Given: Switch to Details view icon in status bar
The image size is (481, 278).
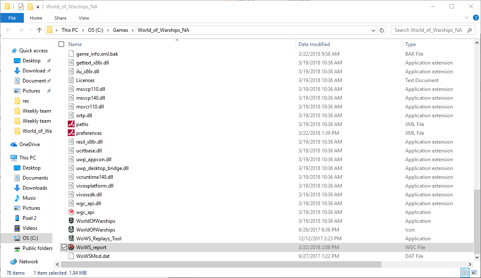Looking at the screenshot, I should pyautogui.click(x=465, y=273).
